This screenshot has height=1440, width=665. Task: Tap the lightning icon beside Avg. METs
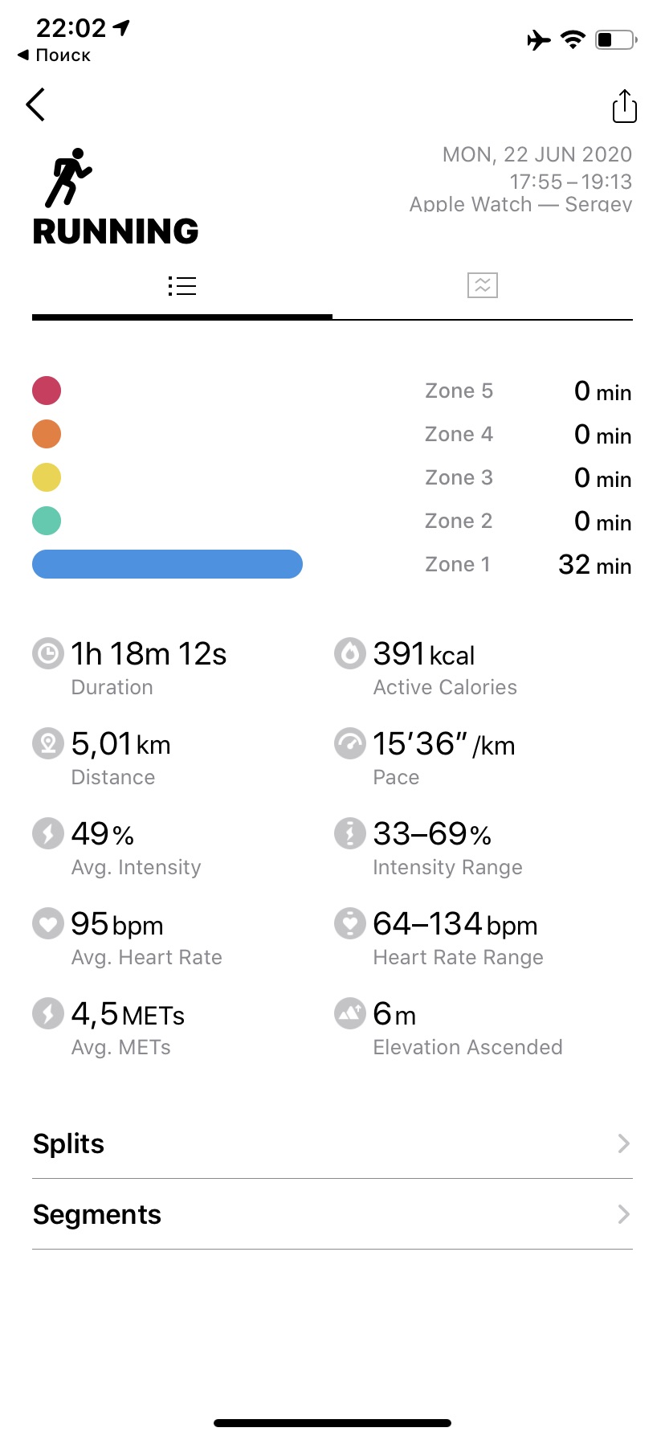(48, 1013)
